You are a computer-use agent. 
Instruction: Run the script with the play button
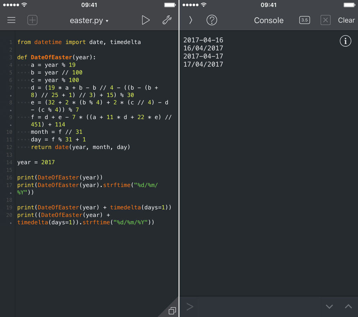145,20
